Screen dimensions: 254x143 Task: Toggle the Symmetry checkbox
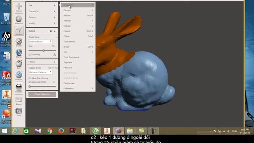pyautogui.click(x=29, y=55)
